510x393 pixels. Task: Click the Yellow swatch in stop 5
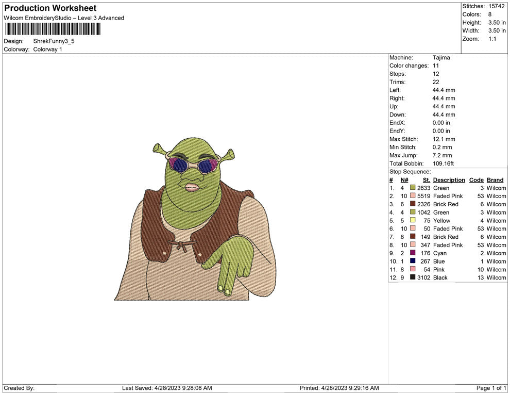tap(413, 220)
